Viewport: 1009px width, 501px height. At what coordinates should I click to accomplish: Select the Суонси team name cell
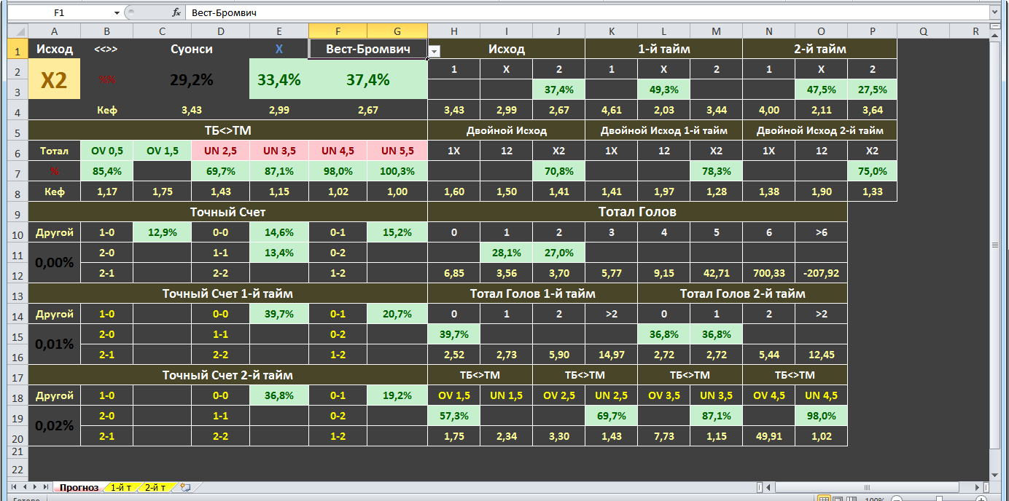[x=192, y=49]
